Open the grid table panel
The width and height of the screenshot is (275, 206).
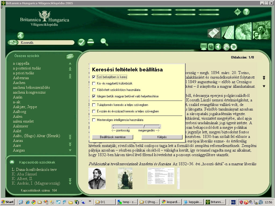click(x=228, y=32)
